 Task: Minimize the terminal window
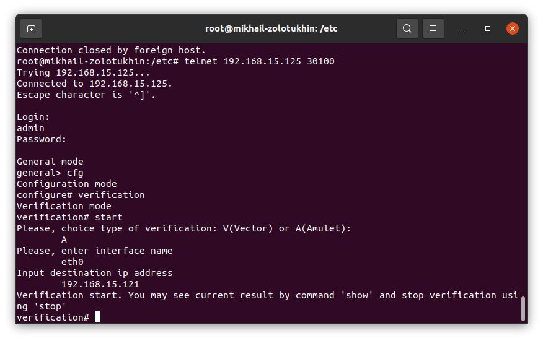[462, 28]
